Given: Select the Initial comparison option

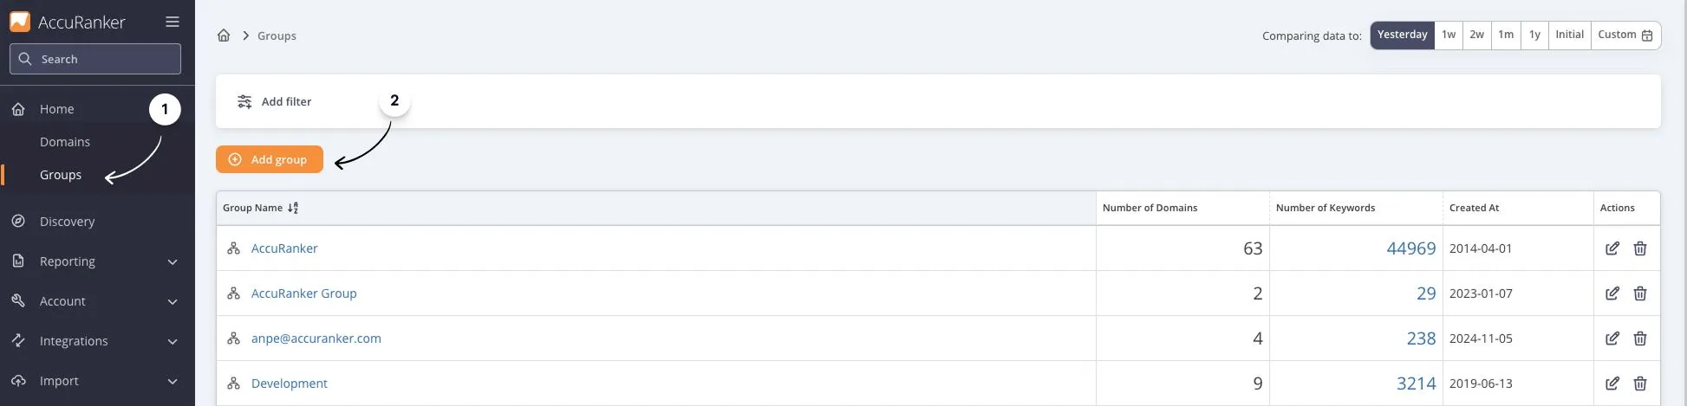Looking at the screenshot, I should tap(1569, 35).
